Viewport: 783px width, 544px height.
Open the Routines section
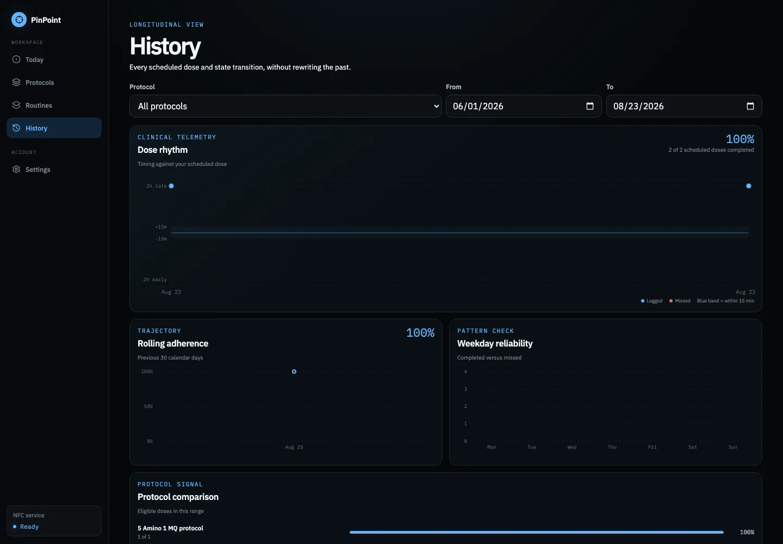54,105
